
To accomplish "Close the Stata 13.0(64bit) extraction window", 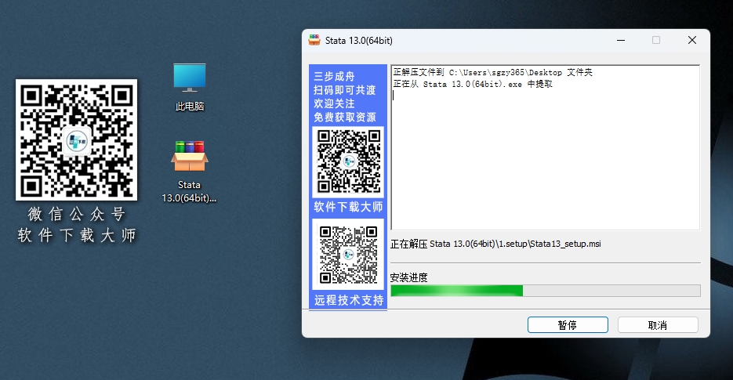I will [x=692, y=40].
